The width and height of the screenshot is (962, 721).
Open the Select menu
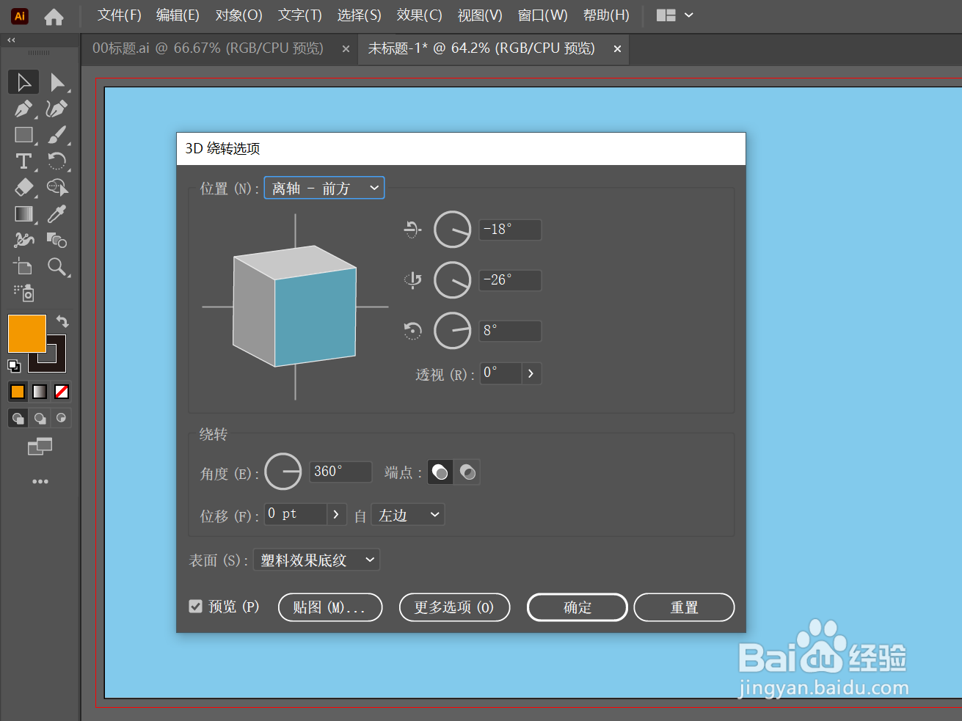pos(360,15)
